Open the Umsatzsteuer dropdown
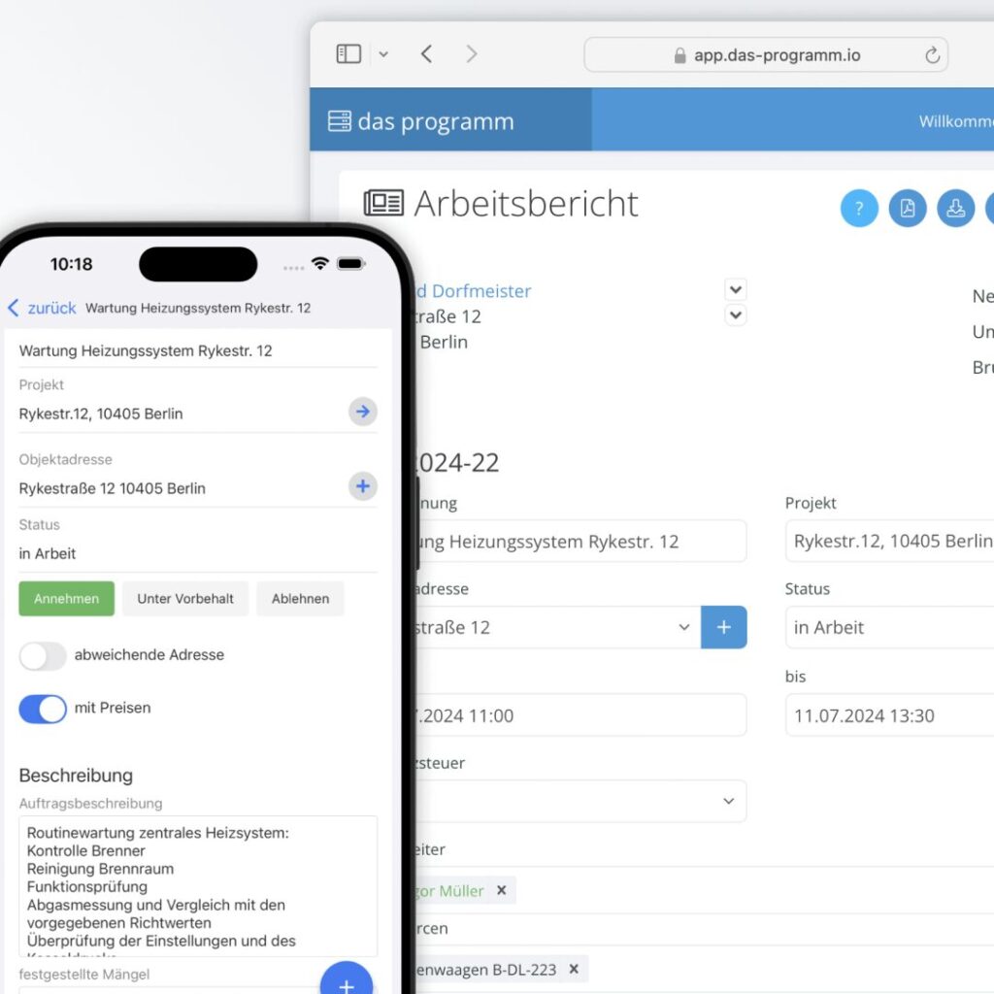 pyautogui.click(x=580, y=801)
